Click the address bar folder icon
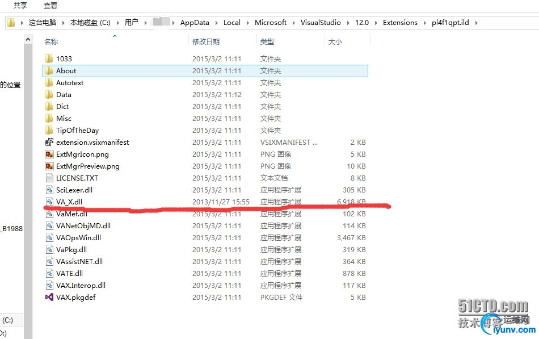The height and width of the screenshot is (339, 539). [11, 23]
